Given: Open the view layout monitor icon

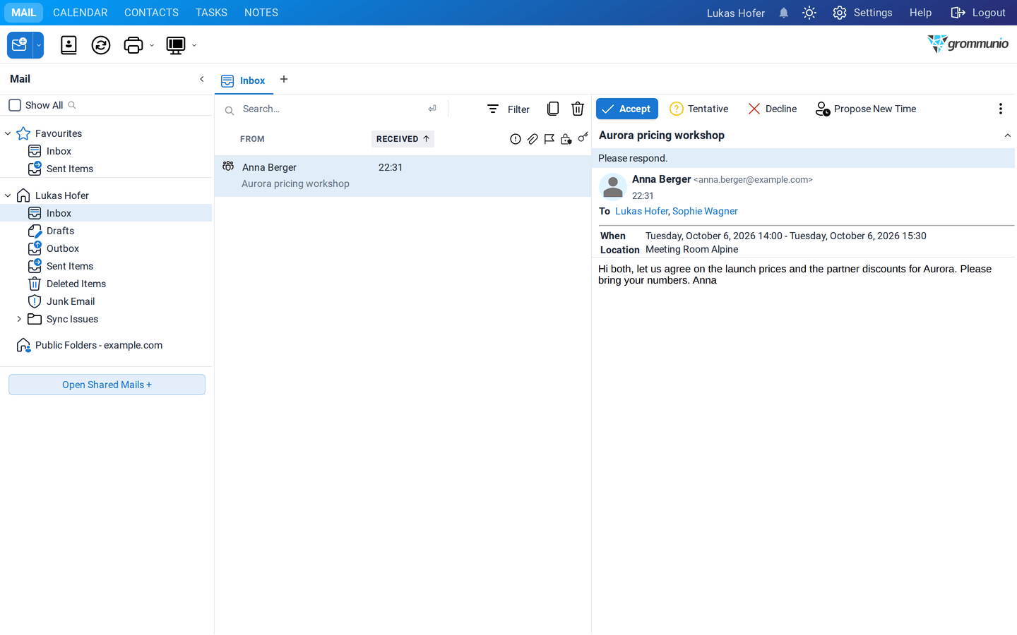Looking at the screenshot, I should click(x=175, y=45).
